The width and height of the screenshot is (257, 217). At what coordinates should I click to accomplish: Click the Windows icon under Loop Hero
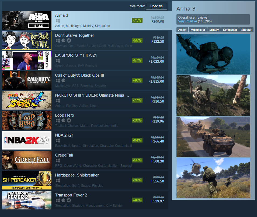click(x=58, y=121)
